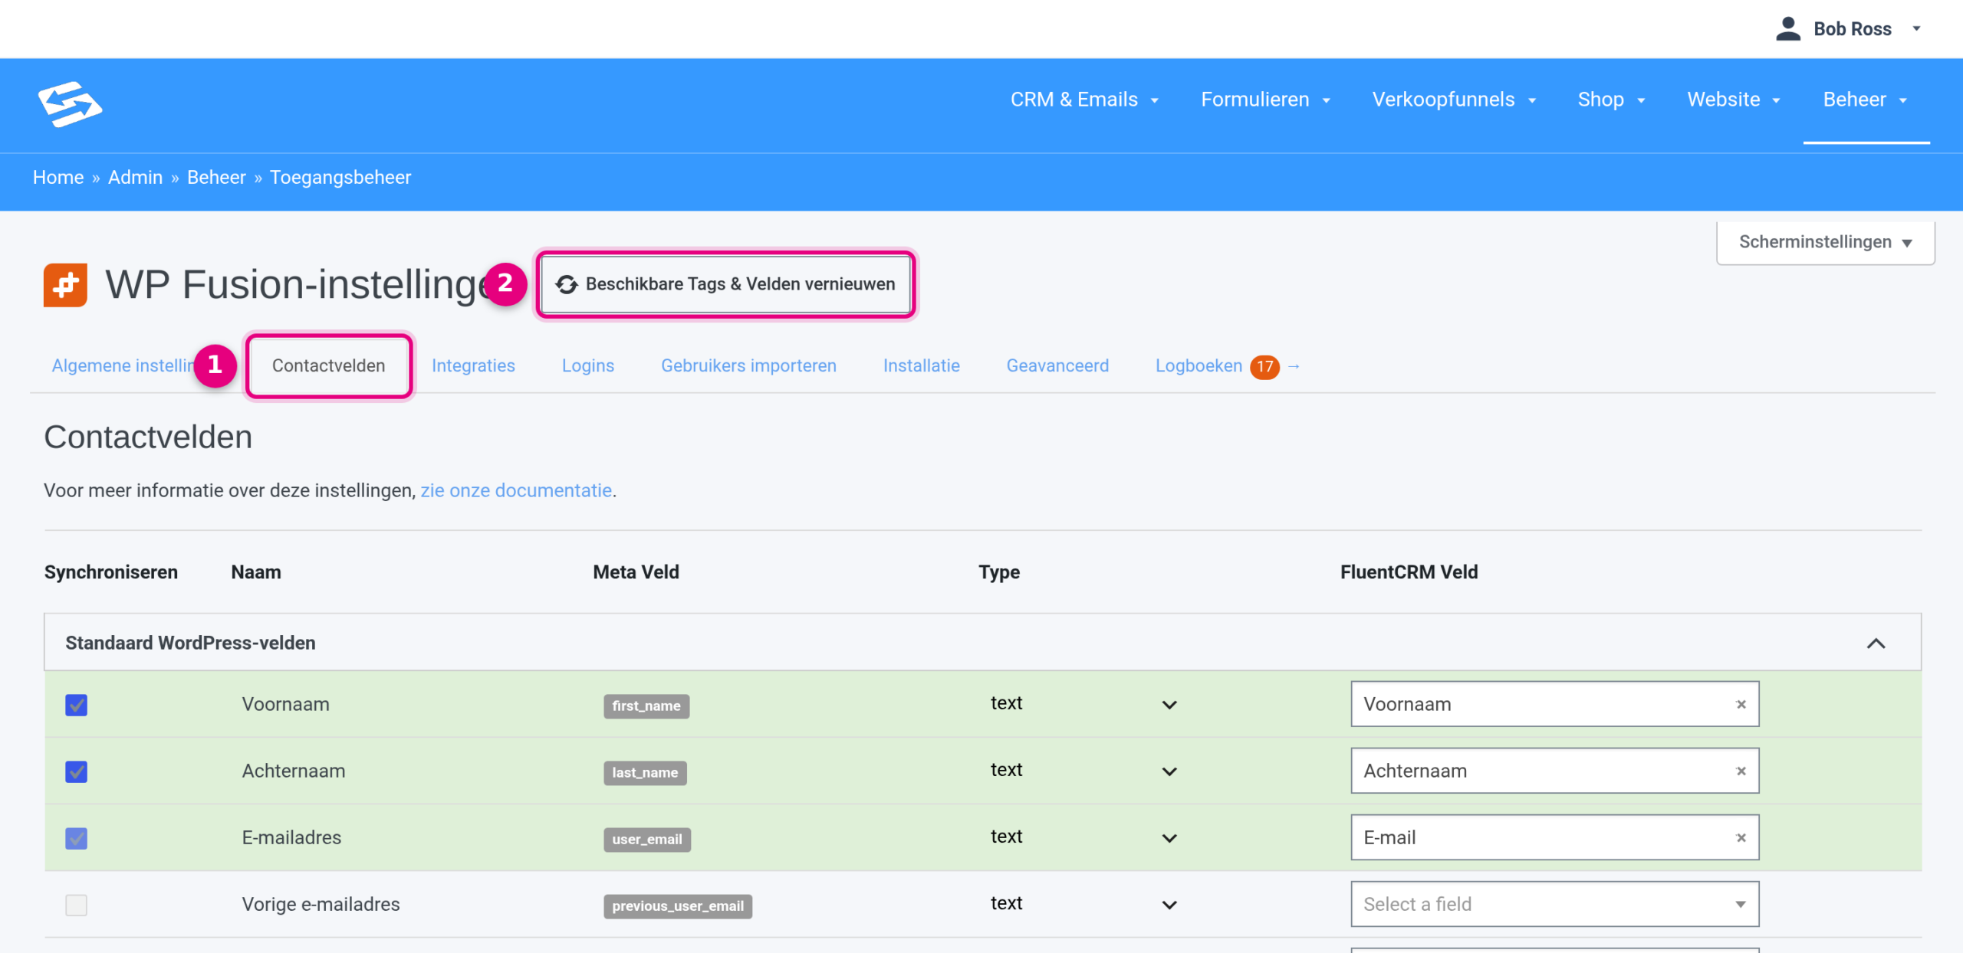Open the Installatie tab
This screenshot has width=1963, height=953.
pos(921,366)
